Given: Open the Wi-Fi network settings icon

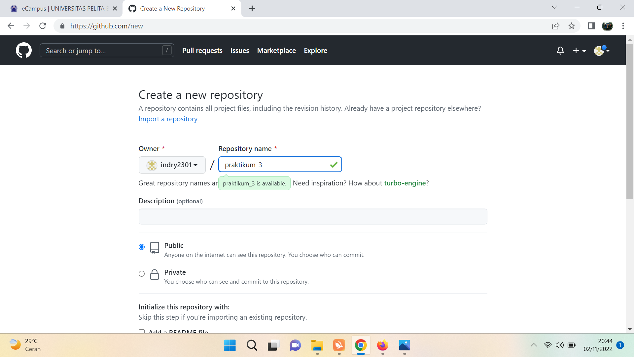Looking at the screenshot, I should [x=547, y=345].
